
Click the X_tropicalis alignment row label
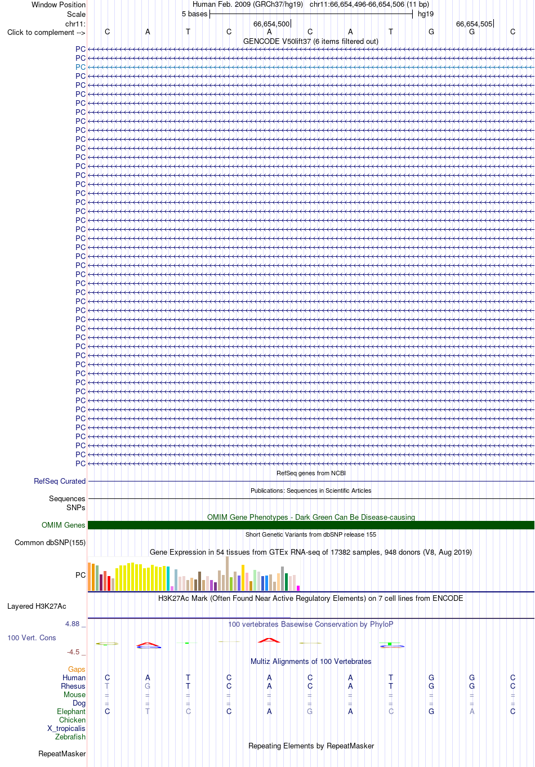coord(66,728)
